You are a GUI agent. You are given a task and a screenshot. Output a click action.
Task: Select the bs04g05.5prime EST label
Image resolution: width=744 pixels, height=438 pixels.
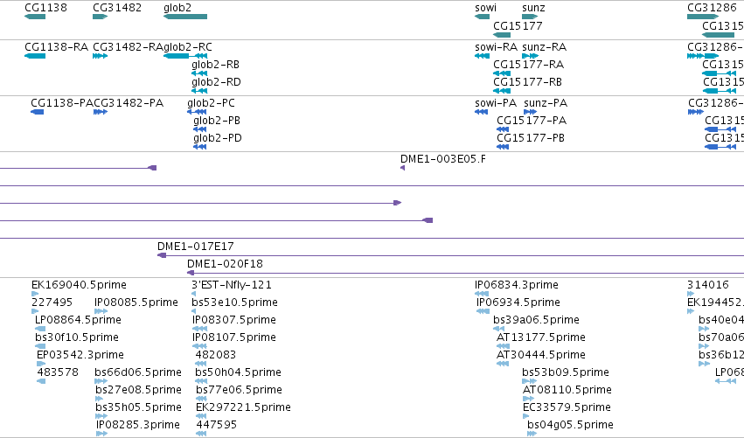click(570, 425)
